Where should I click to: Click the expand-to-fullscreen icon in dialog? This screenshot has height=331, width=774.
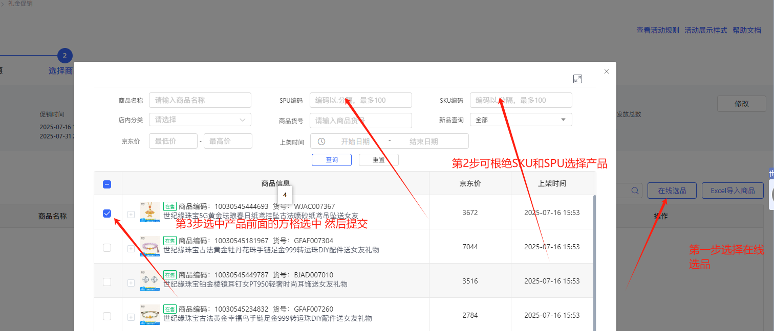point(577,79)
